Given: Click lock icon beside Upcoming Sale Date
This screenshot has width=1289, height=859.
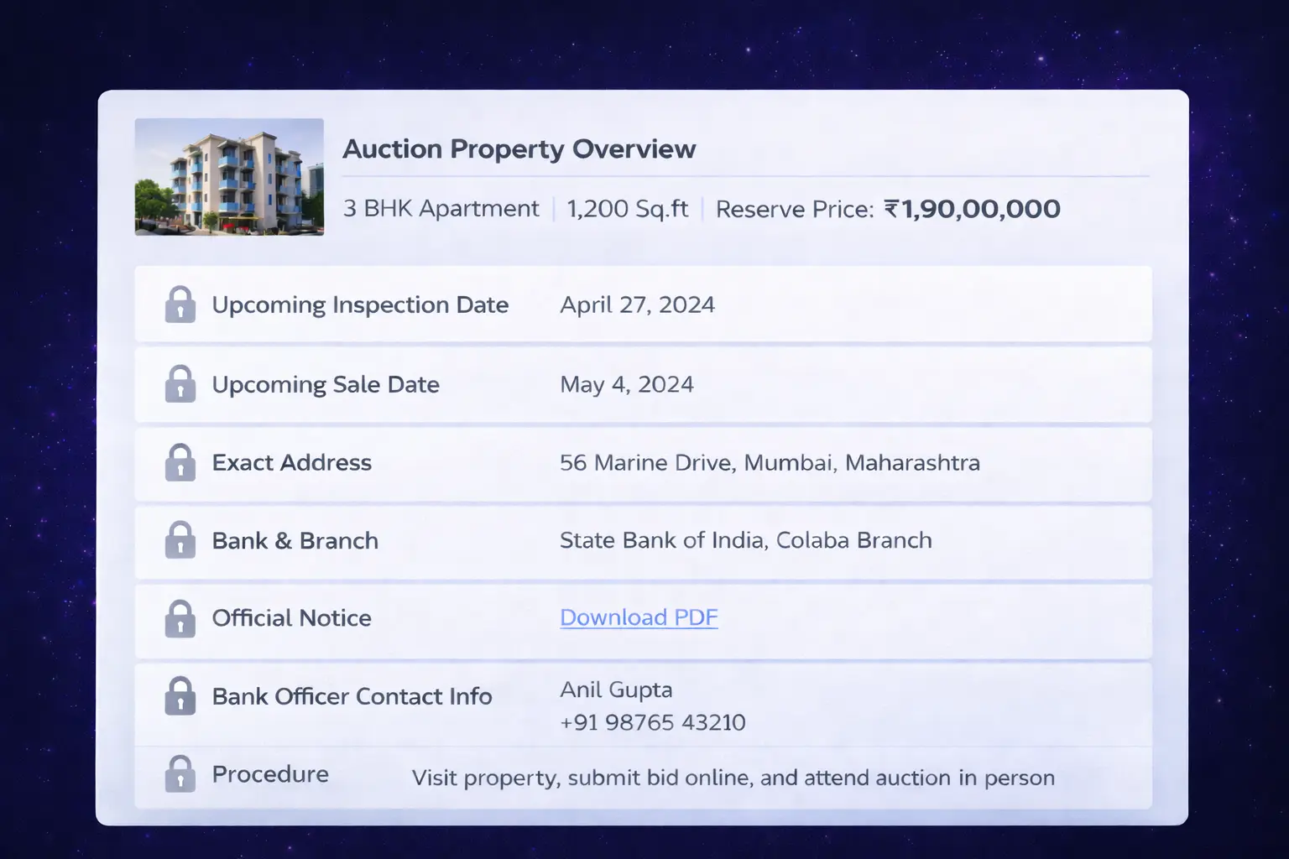Looking at the screenshot, I should 180,384.
